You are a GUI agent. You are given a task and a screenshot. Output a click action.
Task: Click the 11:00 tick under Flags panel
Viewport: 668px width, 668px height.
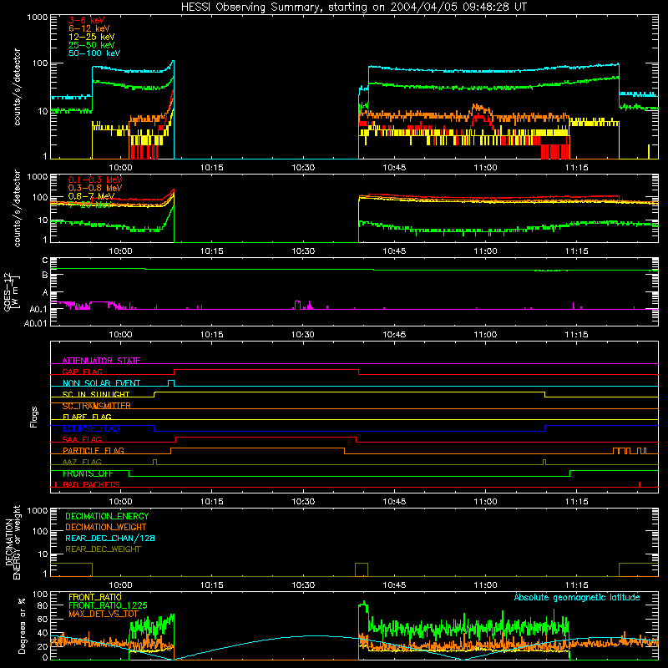click(x=485, y=502)
